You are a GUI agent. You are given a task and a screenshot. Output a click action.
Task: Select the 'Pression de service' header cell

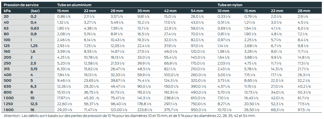click(21, 5)
